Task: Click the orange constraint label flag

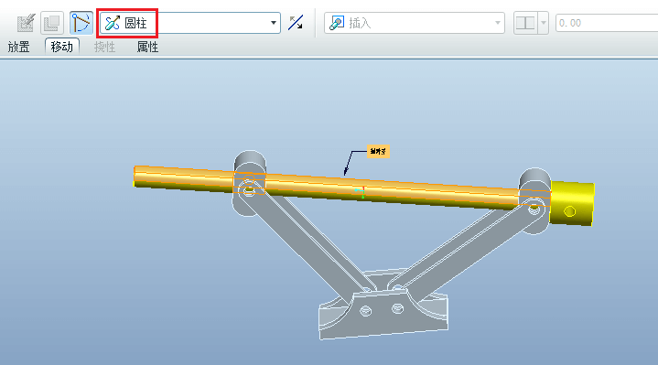Action: 378,152
